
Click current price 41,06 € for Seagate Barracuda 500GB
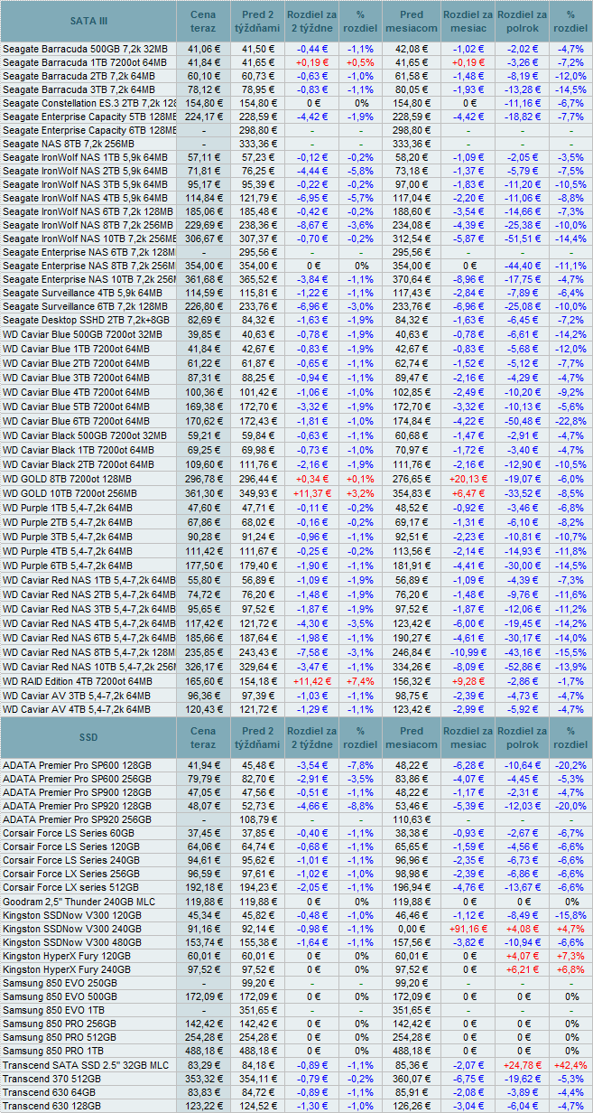203,48
